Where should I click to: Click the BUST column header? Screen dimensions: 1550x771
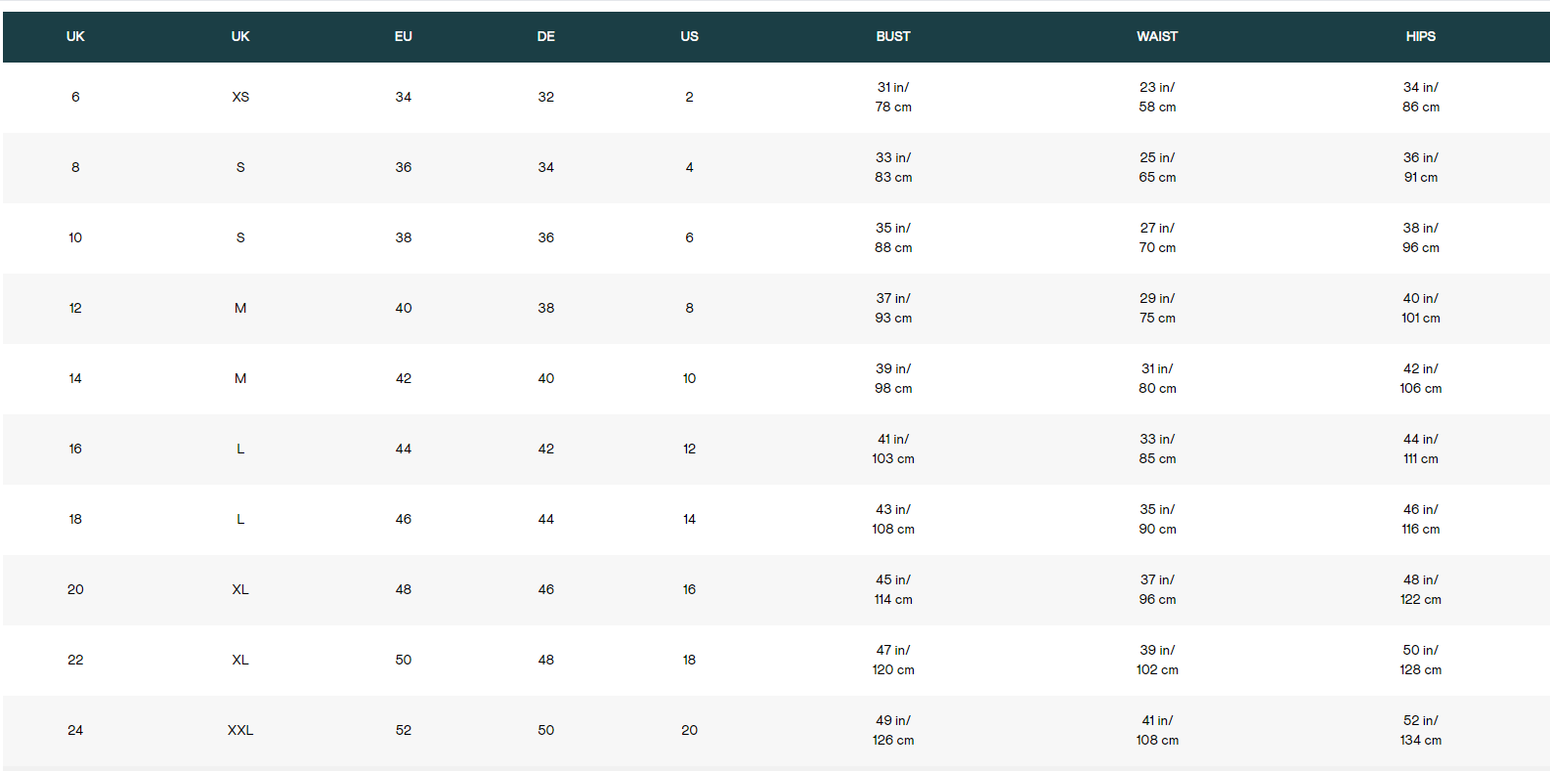892,36
